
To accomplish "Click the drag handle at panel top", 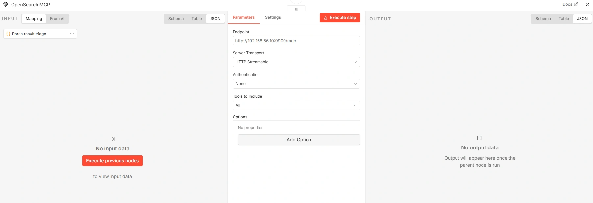I will coord(296,9).
